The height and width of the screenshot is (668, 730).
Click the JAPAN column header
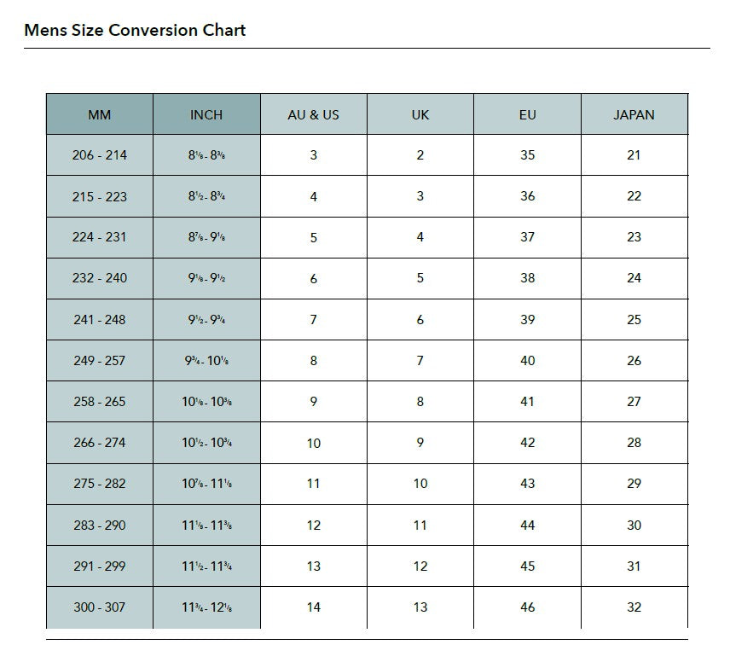click(634, 114)
